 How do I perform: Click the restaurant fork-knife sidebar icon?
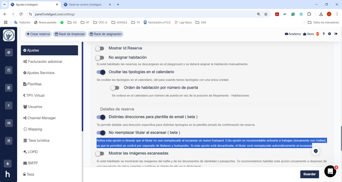pyautogui.click(x=8, y=141)
